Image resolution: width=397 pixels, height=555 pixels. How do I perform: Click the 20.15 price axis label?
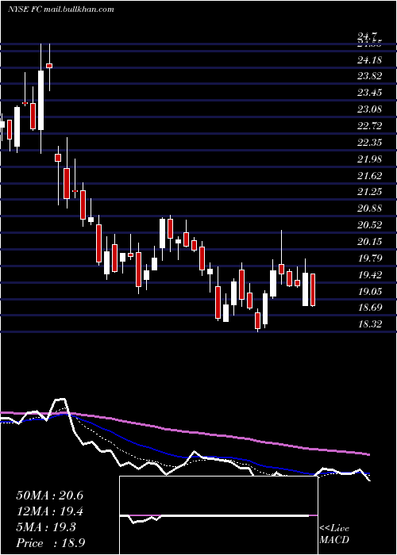point(370,241)
